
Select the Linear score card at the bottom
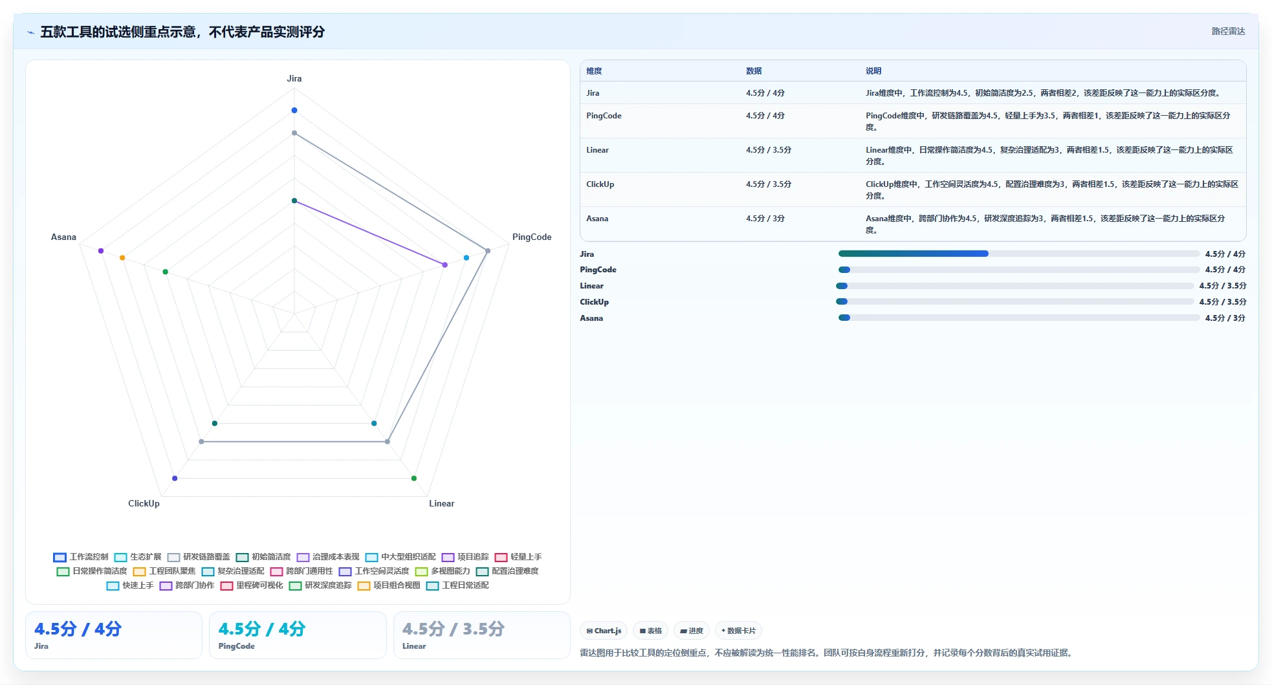[x=482, y=635]
